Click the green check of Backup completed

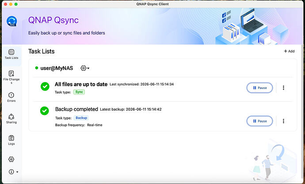(45, 111)
